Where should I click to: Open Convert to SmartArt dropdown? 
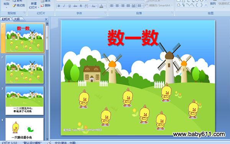pyautogui.click(x=159, y=5)
